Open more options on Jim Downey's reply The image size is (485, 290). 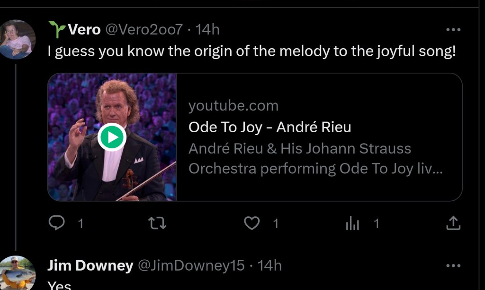453,266
